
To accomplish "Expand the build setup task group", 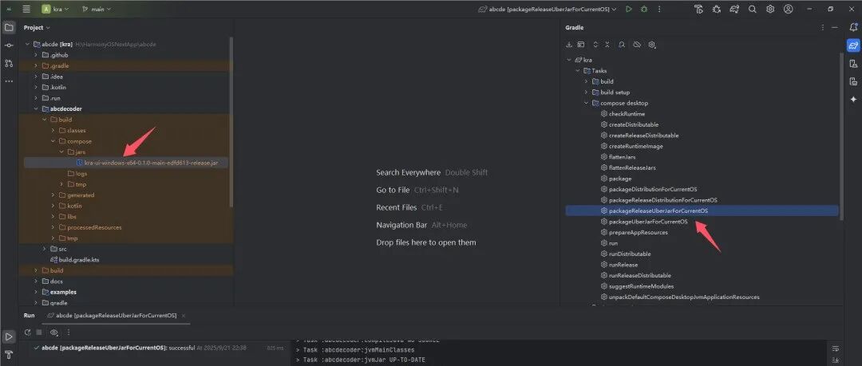I will (586, 92).
